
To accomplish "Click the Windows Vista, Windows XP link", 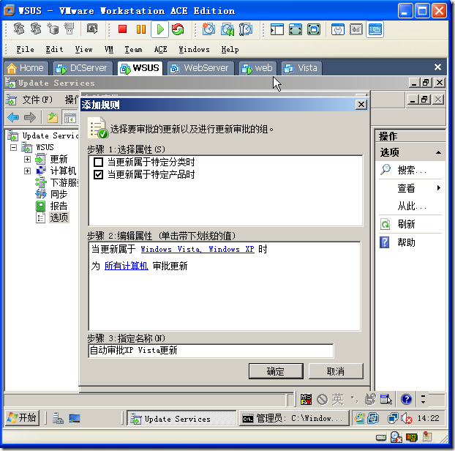I will click(198, 249).
